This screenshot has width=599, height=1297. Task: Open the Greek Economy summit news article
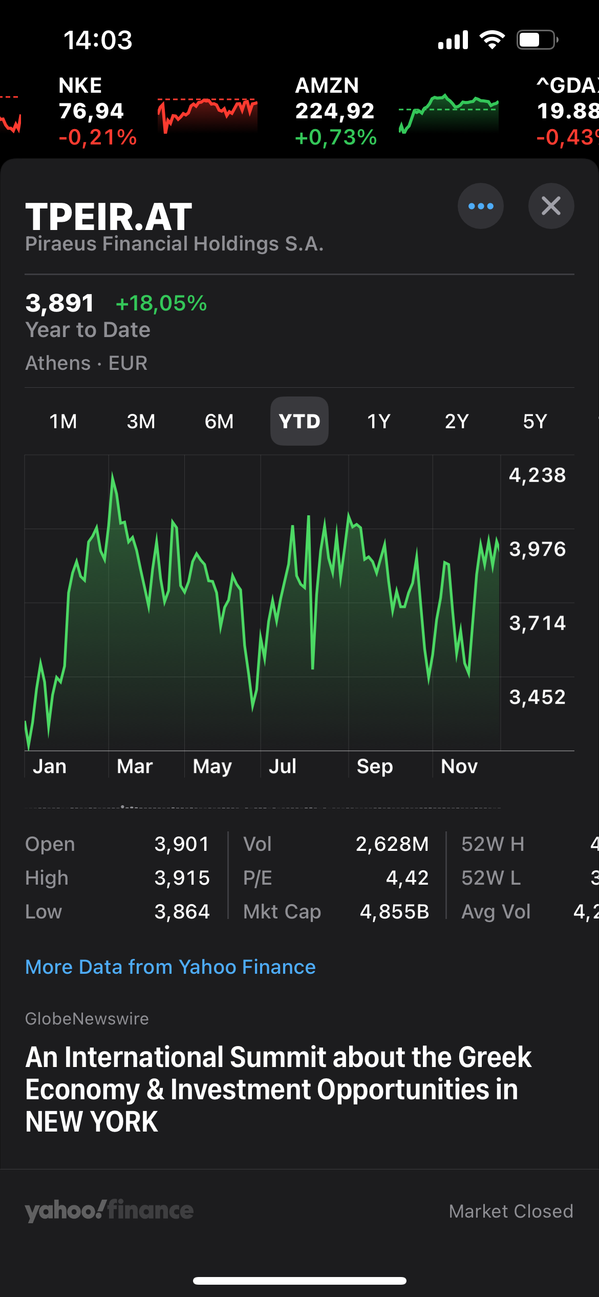pyautogui.click(x=279, y=1089)
